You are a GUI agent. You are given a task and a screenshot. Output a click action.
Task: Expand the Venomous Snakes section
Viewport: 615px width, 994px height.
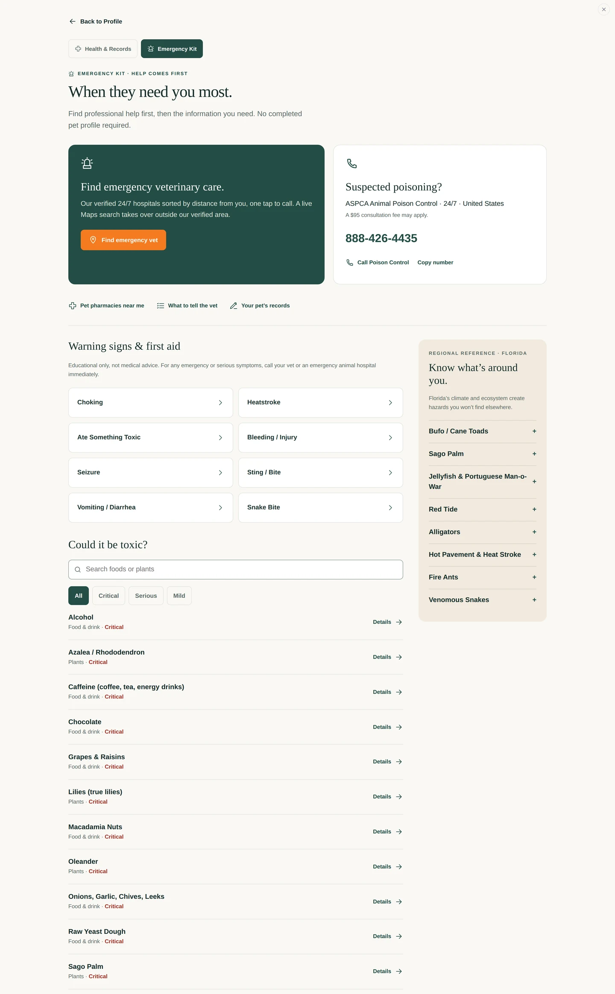coord(483,600)
